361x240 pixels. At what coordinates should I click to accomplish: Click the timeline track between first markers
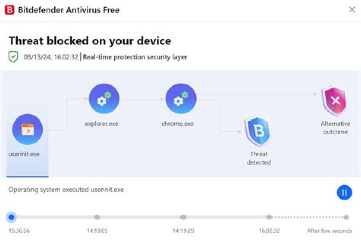54,217
